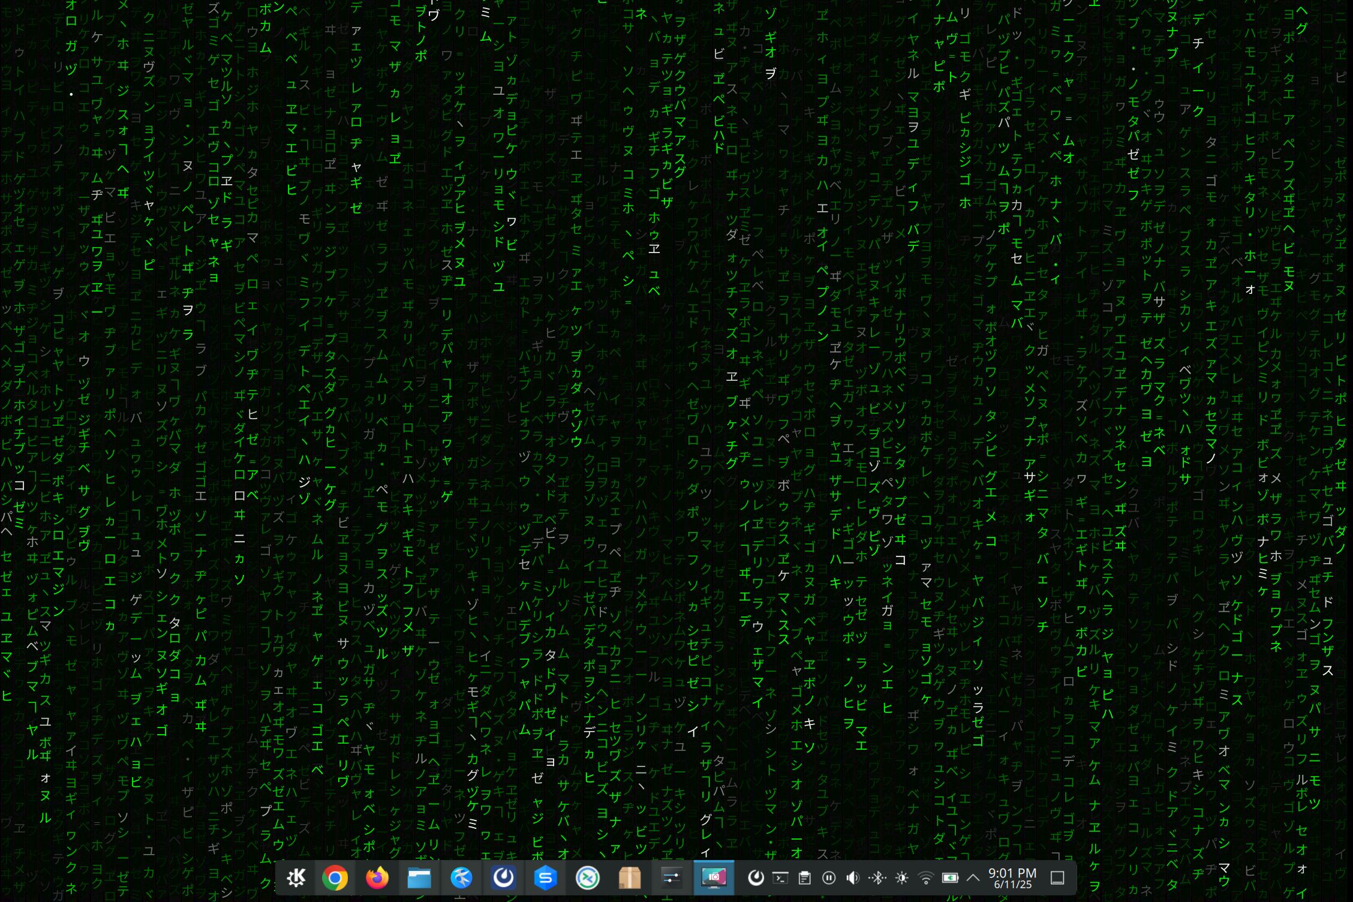The height and width of the screenshot is (902, 1353).
Task: Click the Mattermost system tray icon
Action: (x=756, y=878)
